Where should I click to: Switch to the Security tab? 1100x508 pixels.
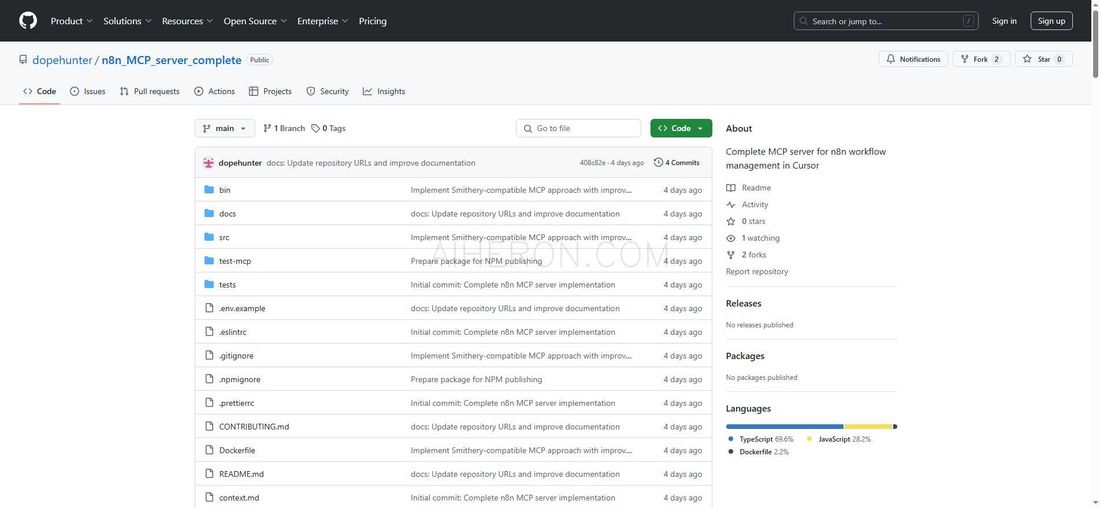[328, 91]
